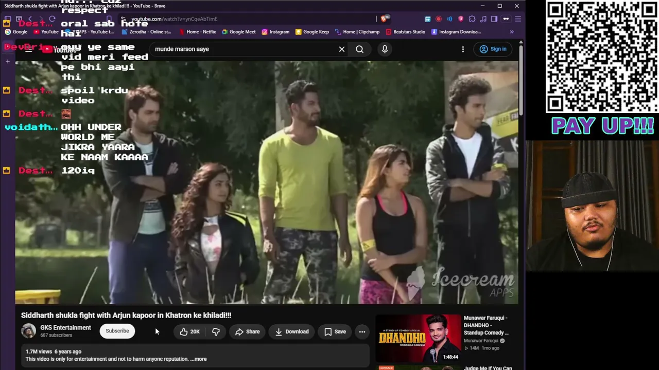Click the red record extension icon
659x370 pixels.
click(439, 19)
